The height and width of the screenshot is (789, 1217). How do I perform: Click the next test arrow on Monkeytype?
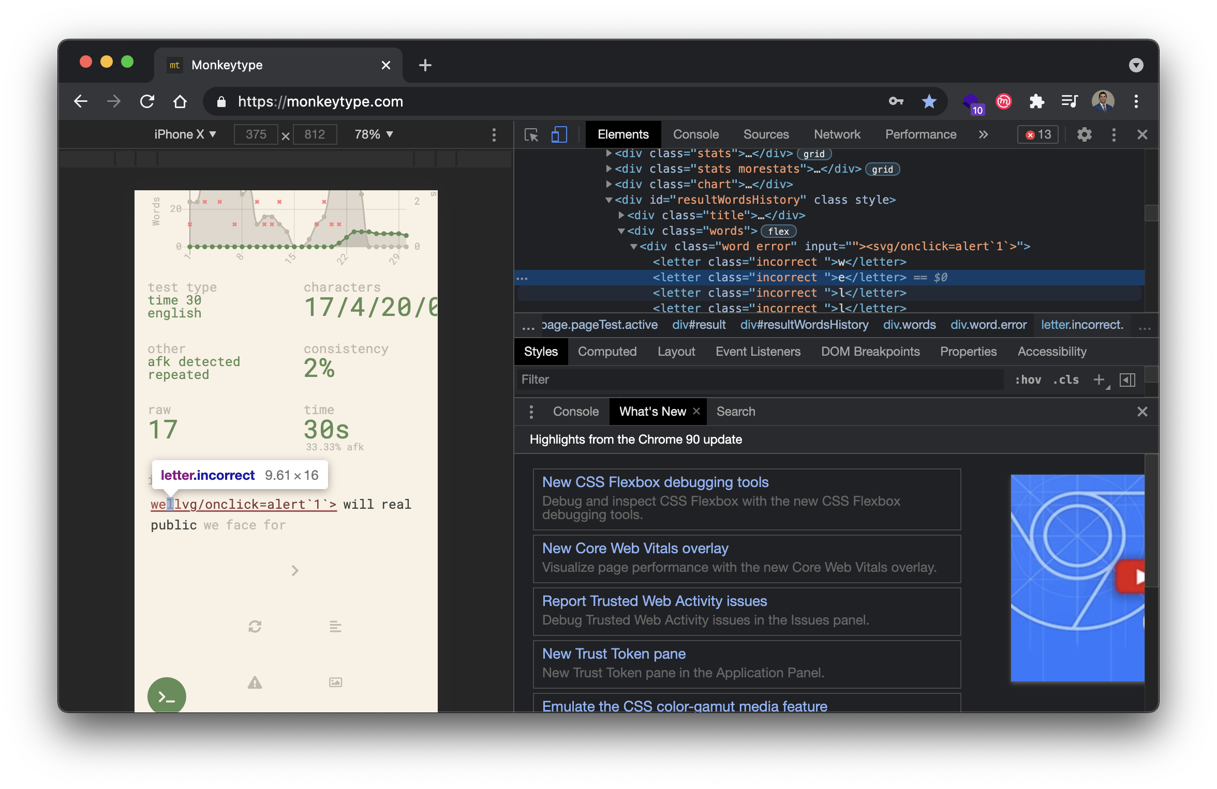295,571
